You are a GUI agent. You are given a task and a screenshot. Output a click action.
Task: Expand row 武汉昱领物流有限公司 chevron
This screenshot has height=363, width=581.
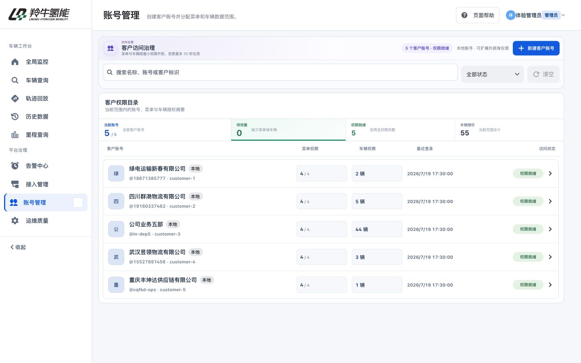550,257
